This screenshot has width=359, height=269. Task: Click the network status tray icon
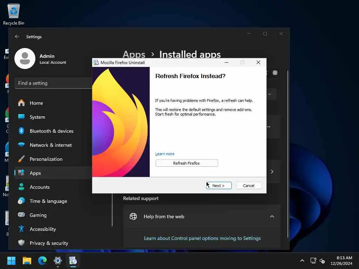(x=313, y=261)
